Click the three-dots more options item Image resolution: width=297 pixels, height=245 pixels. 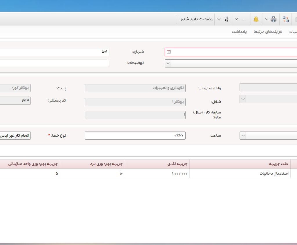(244, 19)
